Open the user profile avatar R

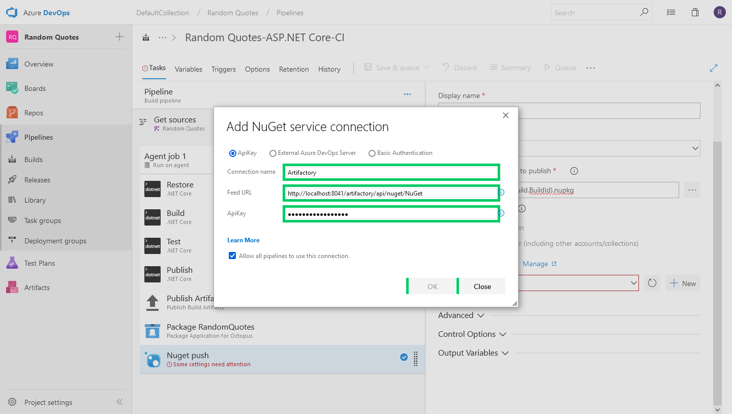719,13
